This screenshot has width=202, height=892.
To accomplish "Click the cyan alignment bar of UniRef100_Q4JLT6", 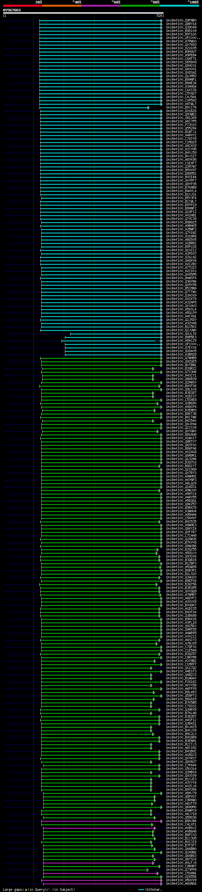I will [116, 334].
